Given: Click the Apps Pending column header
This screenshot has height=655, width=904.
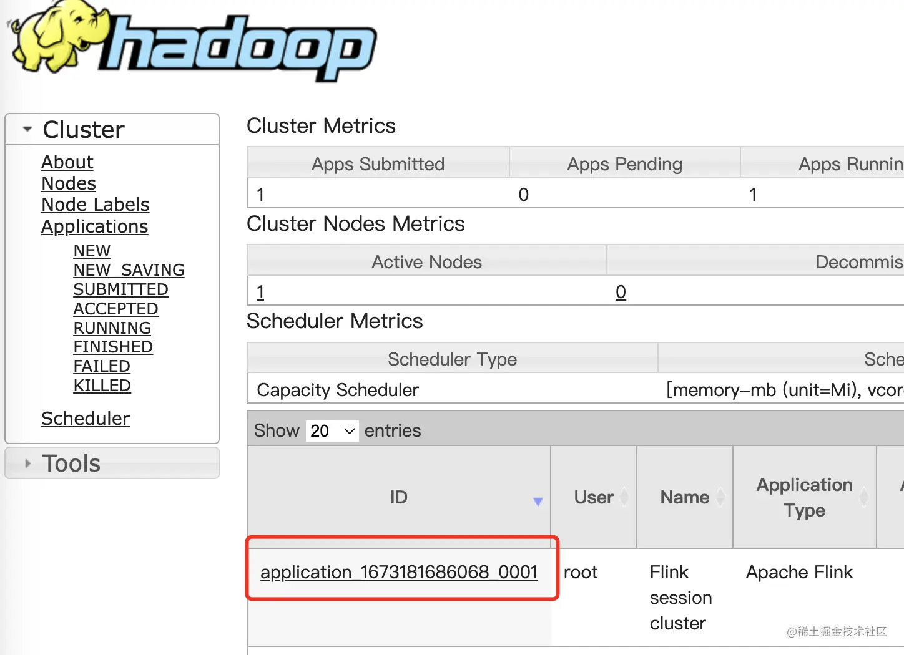Looking at the screenshot, I should click(625, 163).
